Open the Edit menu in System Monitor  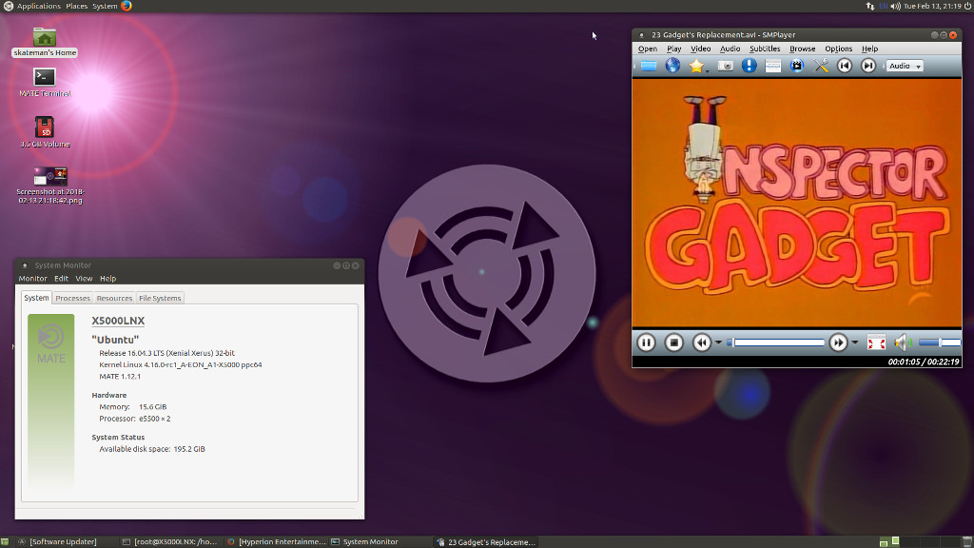[x=61, y=279]
